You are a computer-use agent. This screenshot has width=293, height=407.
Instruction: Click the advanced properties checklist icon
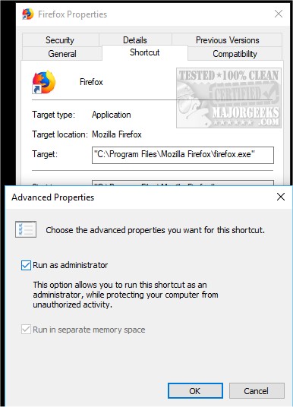click(26, 229)
